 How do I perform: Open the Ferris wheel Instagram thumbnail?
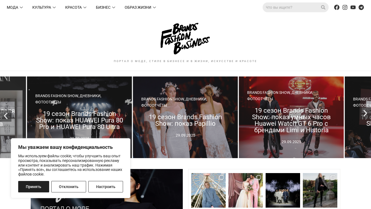click(x=208, y=190)
